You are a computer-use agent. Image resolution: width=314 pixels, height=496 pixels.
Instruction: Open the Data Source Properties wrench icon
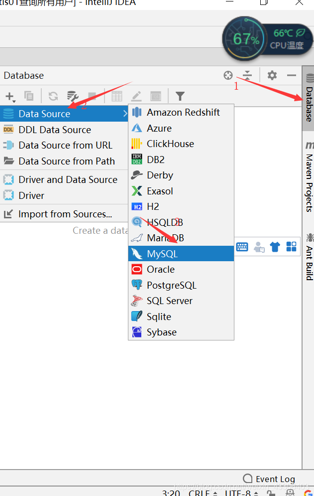pos(73,96)
